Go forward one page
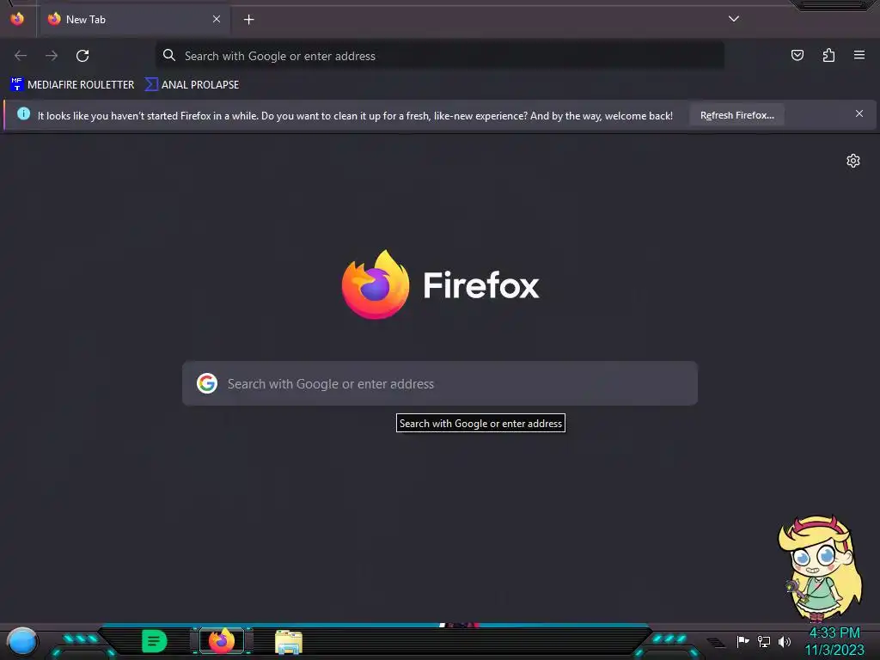The width and height of the screenshot is (880, 660). [x=52, y=56]
